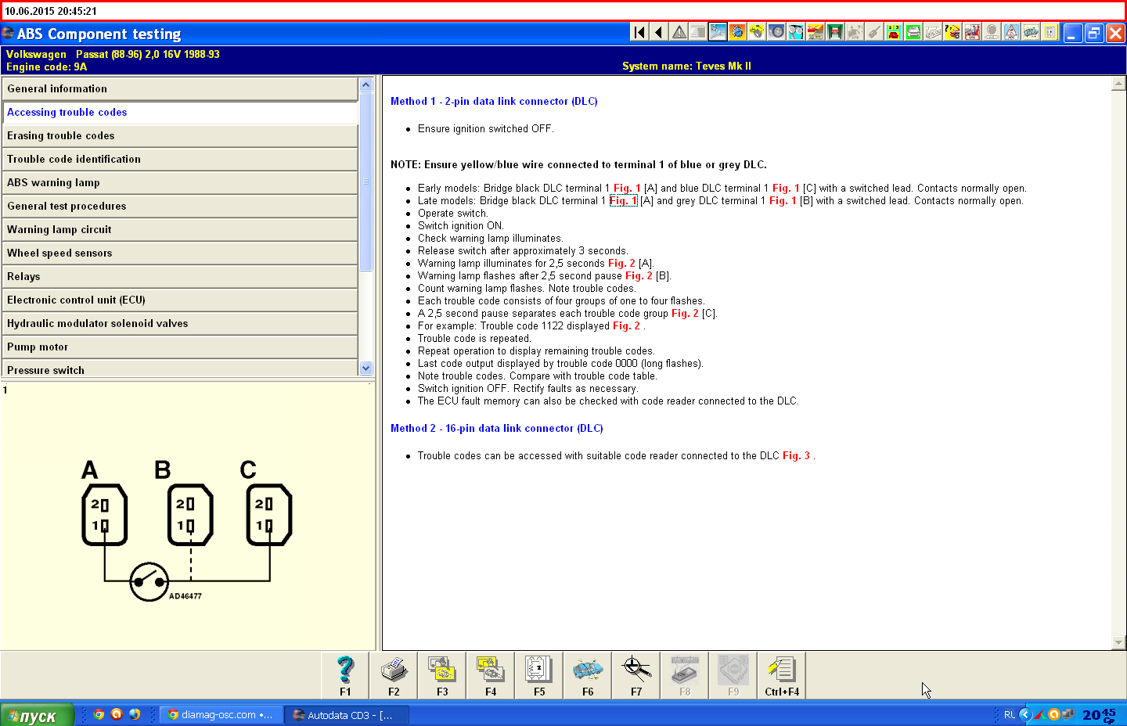Open Fig. 2 link in 'trouble code group' line
This screenshot has height=726, width=1127.
[685, 313]
